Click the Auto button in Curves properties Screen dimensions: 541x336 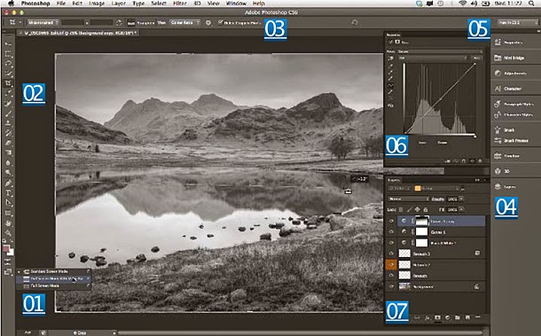[477, 58]
